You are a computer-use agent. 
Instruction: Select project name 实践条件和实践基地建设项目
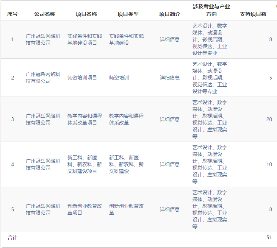[x=85, y=39]
